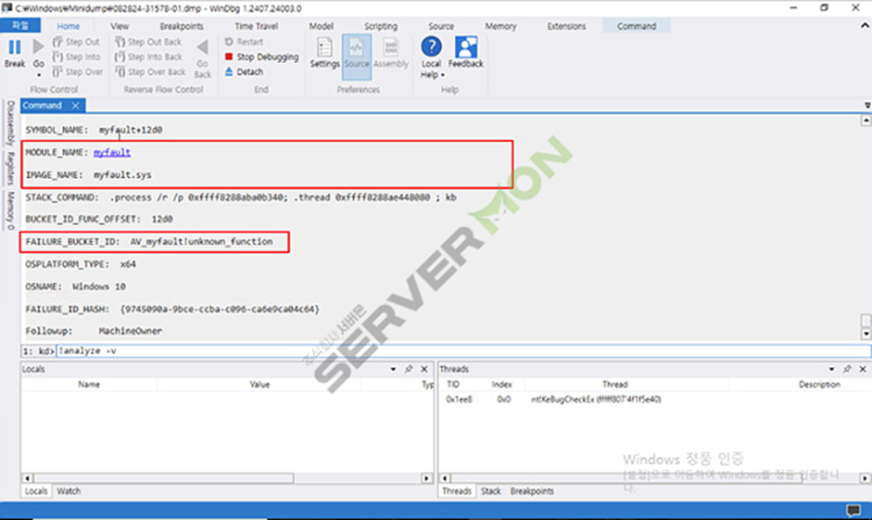Click the Restart debugging button
This screenshot has width=872, height=520.
pos(244,42)
